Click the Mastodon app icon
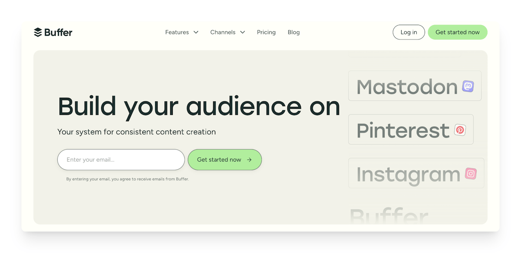The height and width of the screenshot is (253, 521). [468, 86]
